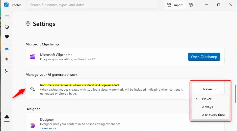Choose Ask every time option
The image size is (237, 131).
click(x=210, y=115)
